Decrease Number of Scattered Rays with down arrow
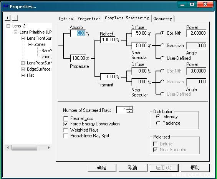Viewport: 217px width, 179px height. point(129,111)
